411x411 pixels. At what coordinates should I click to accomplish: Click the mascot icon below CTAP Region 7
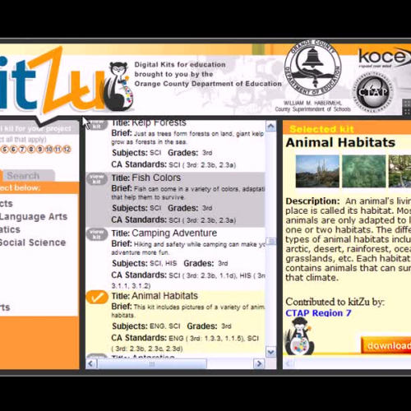click(x=299, y=336)
